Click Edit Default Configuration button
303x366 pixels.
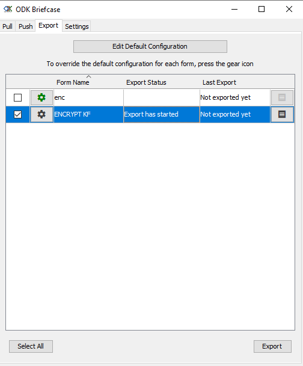click(x=150, y=46)
